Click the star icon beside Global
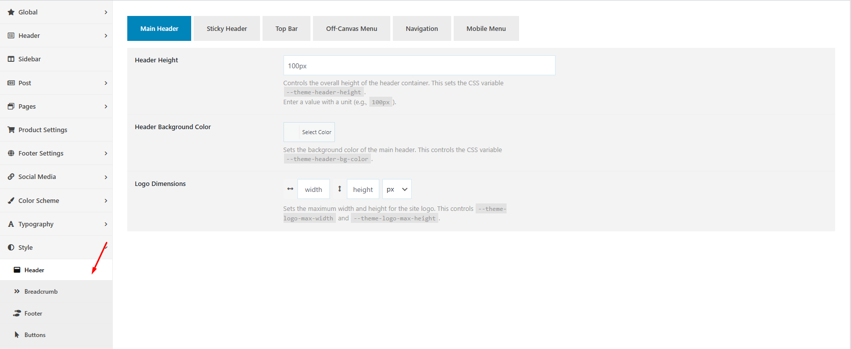This screenshot has height=349, width=851. pyautogui.click(x=11, y=12)
